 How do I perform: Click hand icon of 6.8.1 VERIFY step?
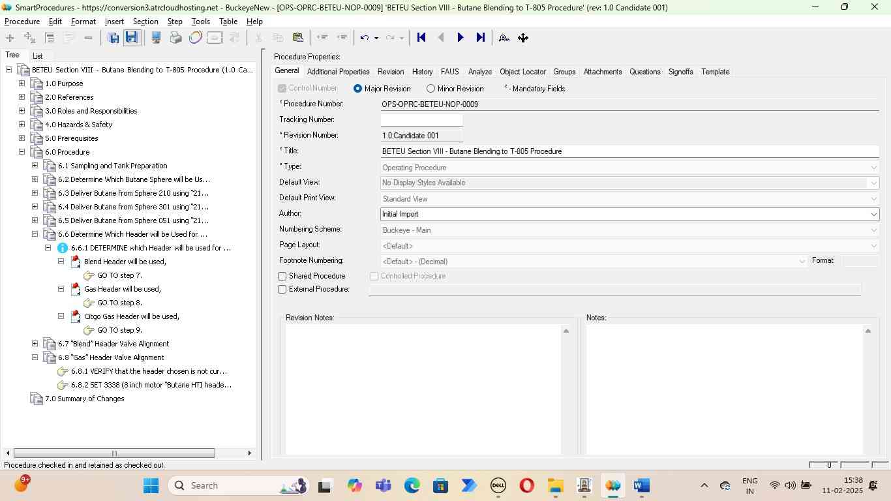(x=63, y=371)
